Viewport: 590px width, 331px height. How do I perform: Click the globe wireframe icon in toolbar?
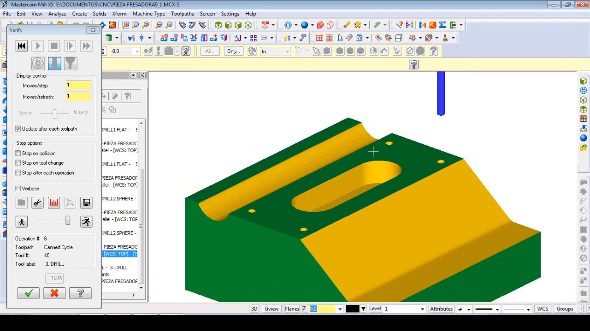click(288, 25)
